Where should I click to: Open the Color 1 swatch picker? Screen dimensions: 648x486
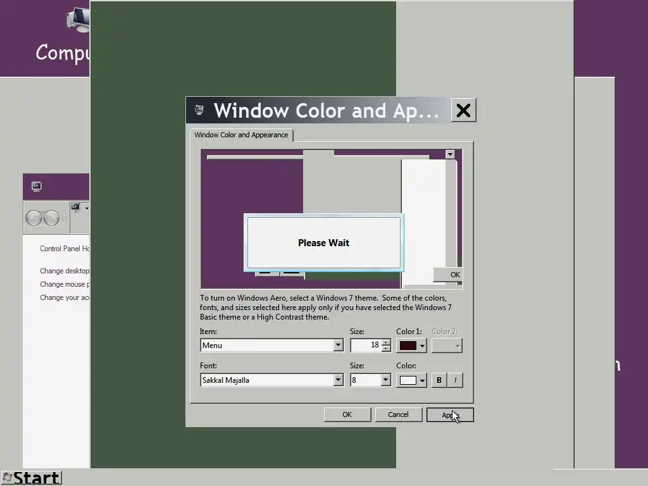pyautogui.click(x=411, y=346)
